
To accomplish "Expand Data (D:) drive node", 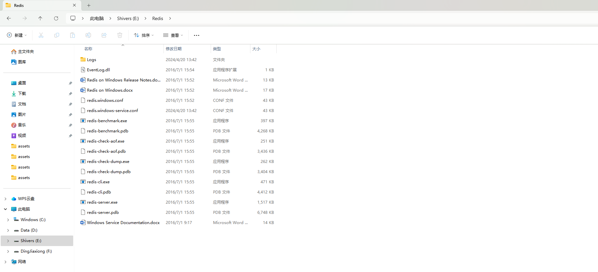I will (x=8, y=230).
